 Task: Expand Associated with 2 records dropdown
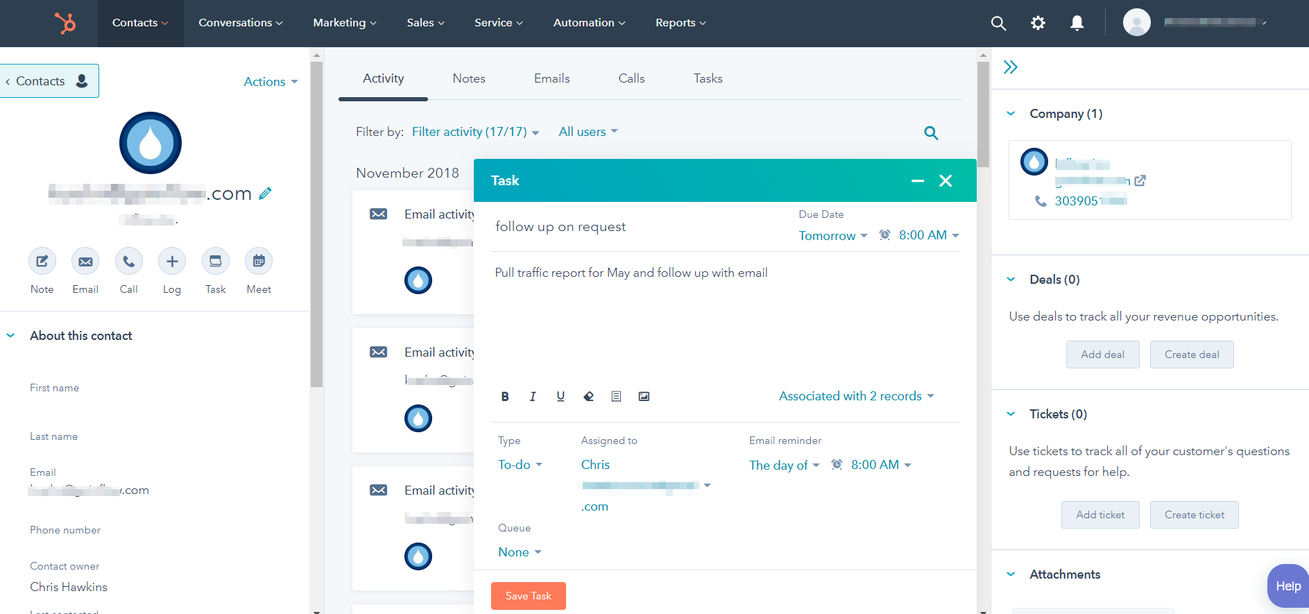coord(856,396)
